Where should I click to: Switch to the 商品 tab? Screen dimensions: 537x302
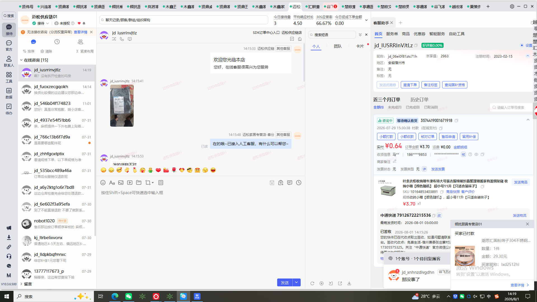pyautogui.click(x=406, y=34)
